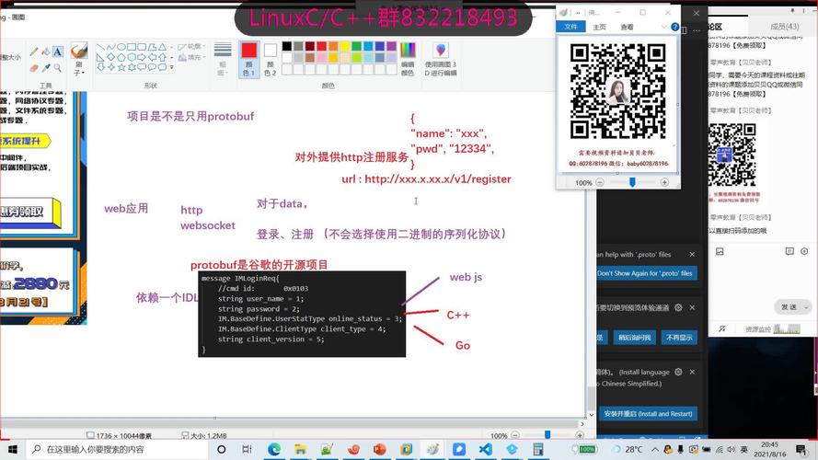The image size is (818, 460).
Task: Open the dropdown arrow beside 发送
Action: 806,307
